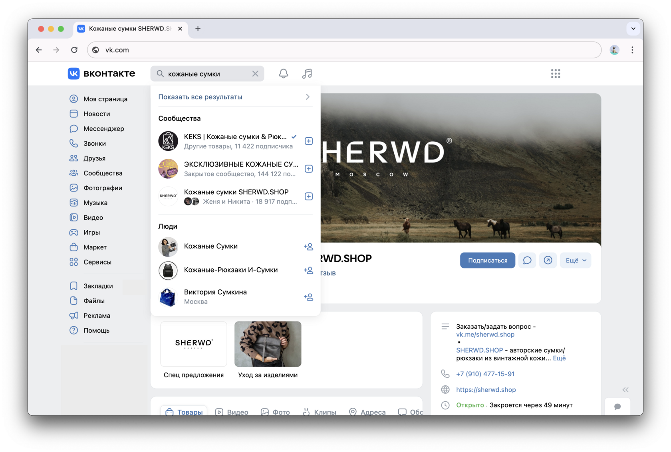The height and width of the screenshot is (452, 671).
Task: Join KEKS community with plus icon
Action: point(308,141)
